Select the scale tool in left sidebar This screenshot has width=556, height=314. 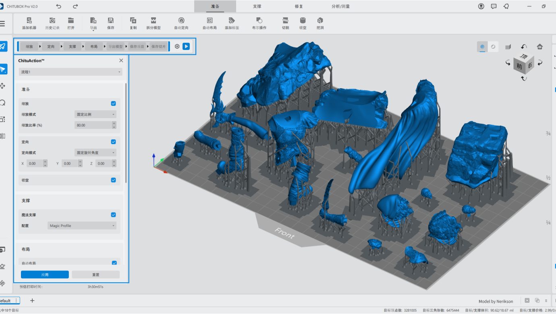point(3,119)
